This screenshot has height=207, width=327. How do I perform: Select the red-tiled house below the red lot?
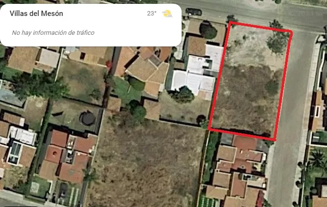(x=240, y=169)
